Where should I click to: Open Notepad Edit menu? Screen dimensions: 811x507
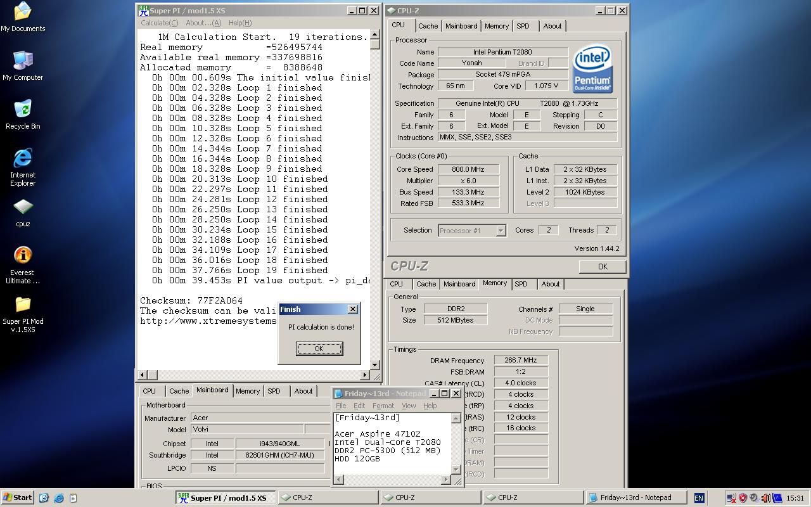pyautogui.click(x=359, y=406)
